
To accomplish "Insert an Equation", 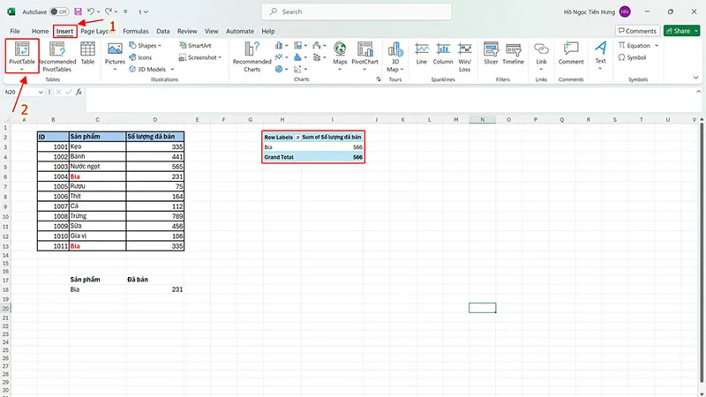I will [x=635, y=46].
